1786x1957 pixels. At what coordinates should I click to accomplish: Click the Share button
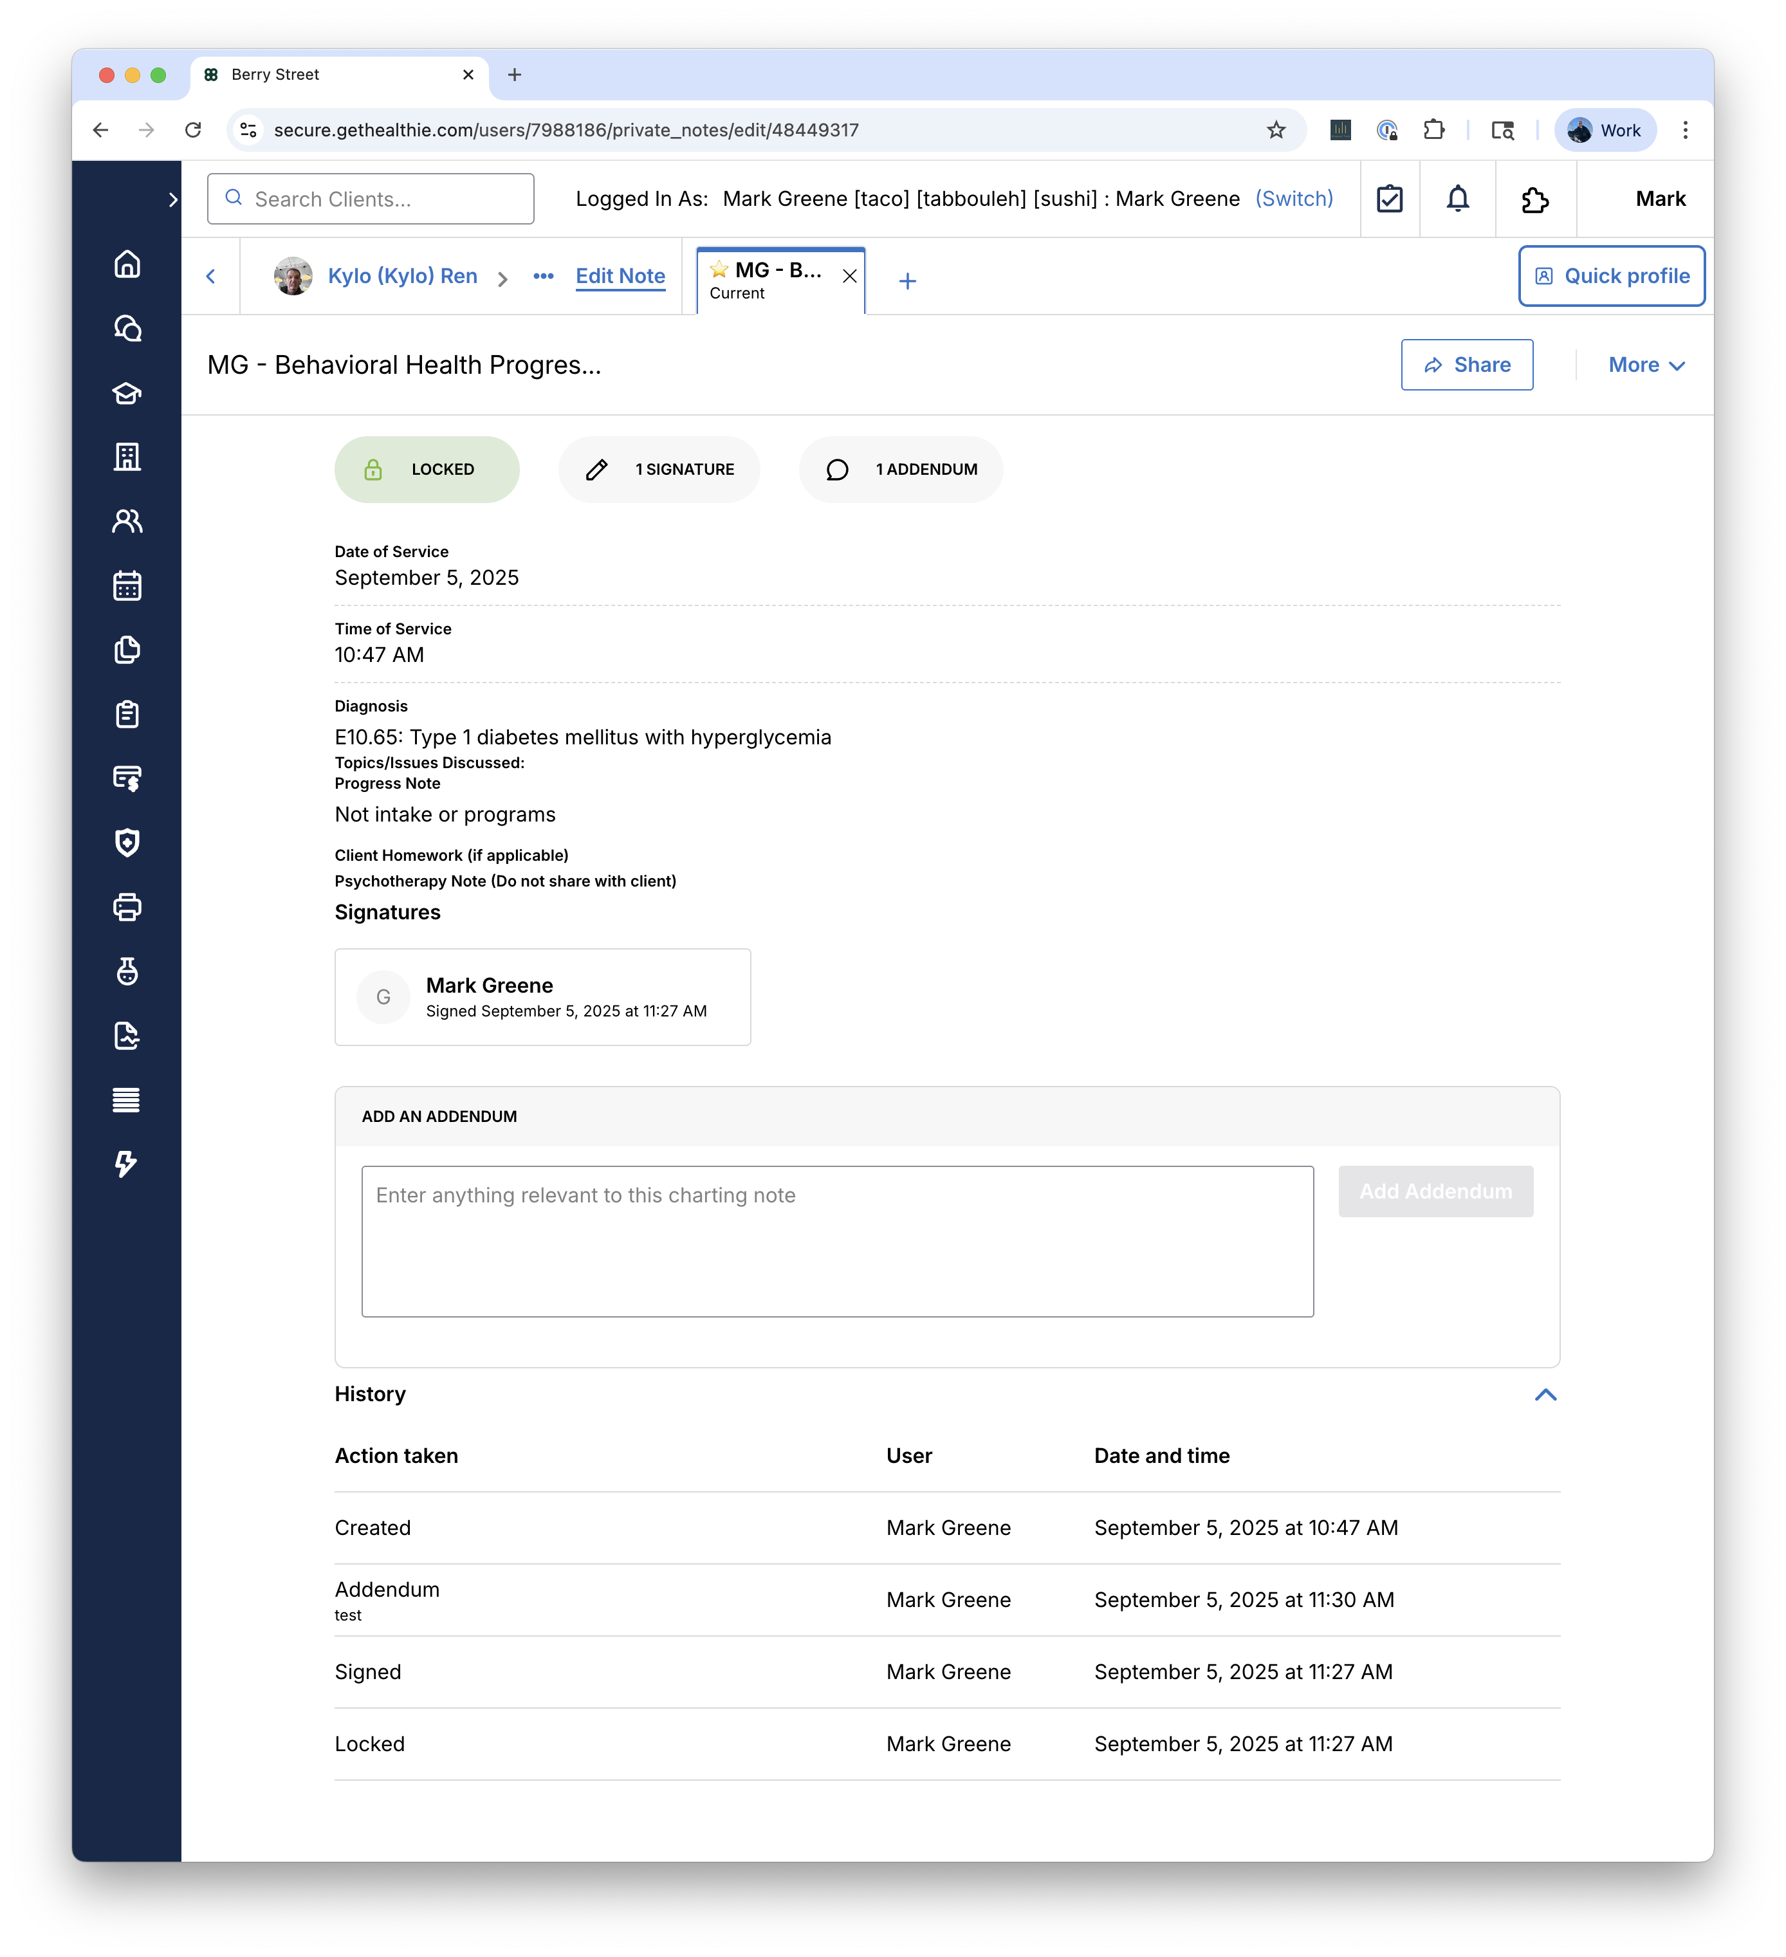(1467, 365)
